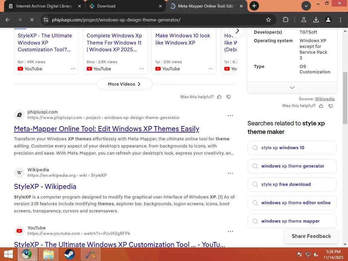
Task: Search windows xp theme editor online
Action: 292,203
